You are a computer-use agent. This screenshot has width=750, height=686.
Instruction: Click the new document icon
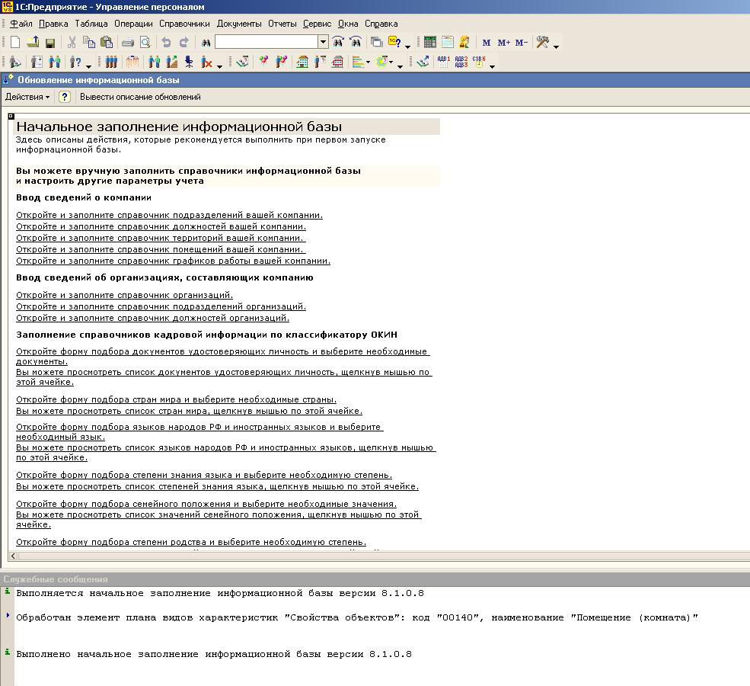pos(15,43)
